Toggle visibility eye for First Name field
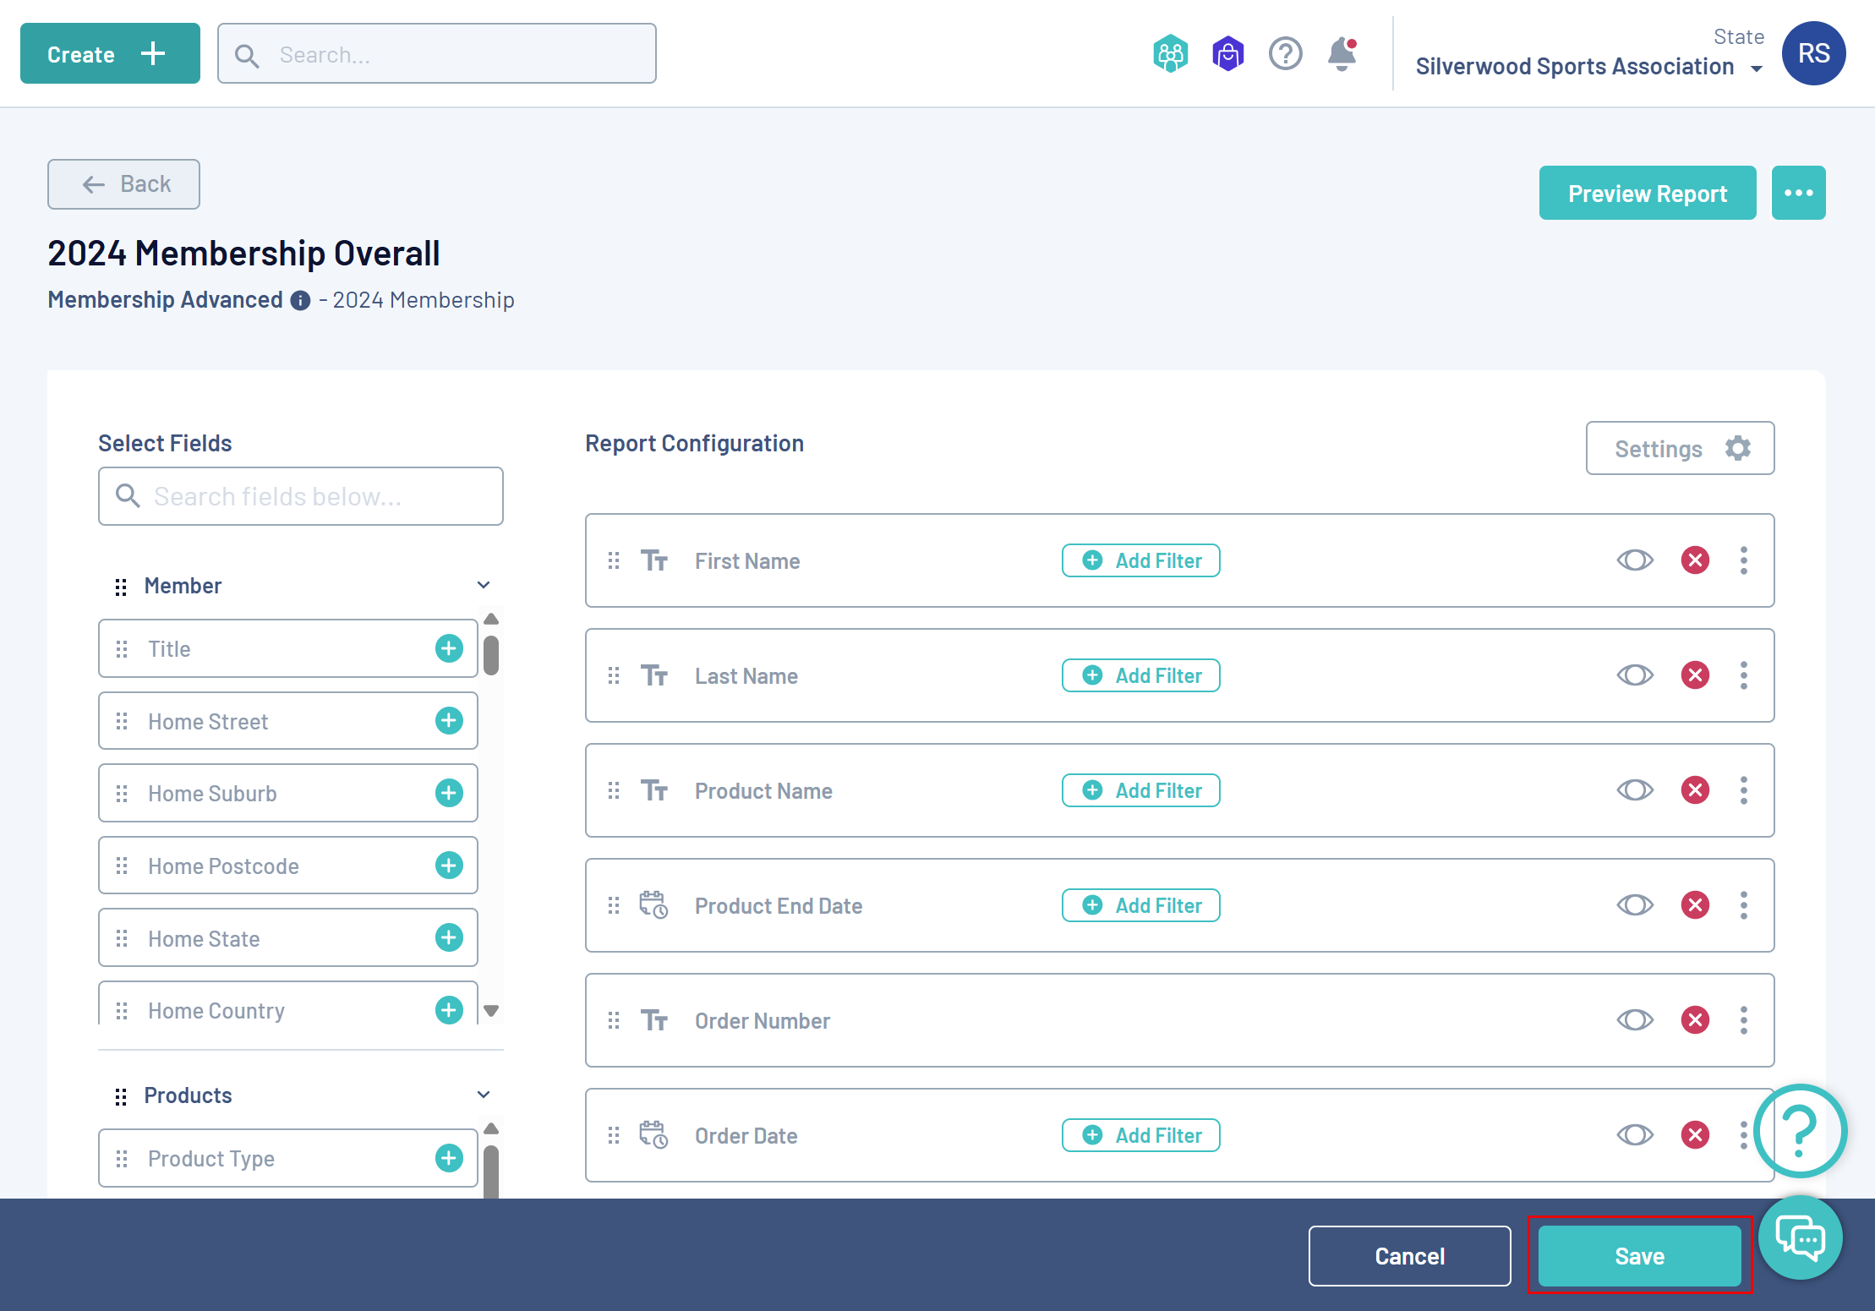Image resolution: width=1875 pixels, height=1311 pixels. [x=1635, y=560]
